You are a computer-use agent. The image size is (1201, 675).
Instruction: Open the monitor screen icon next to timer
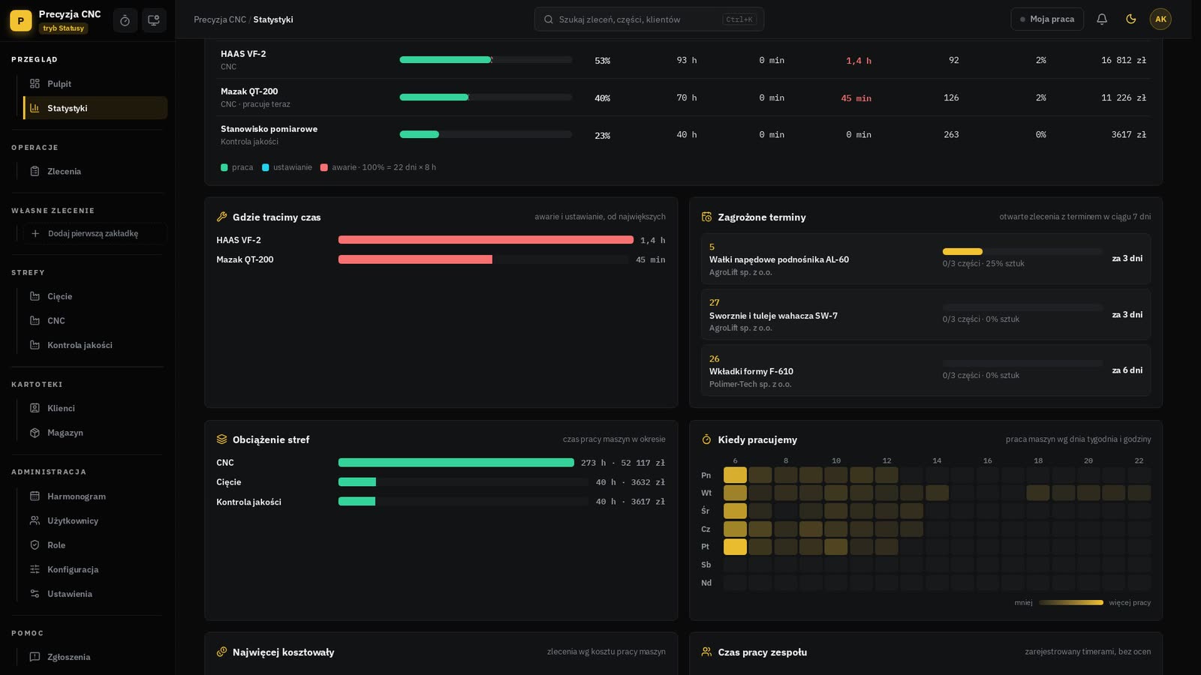[154, 20]
